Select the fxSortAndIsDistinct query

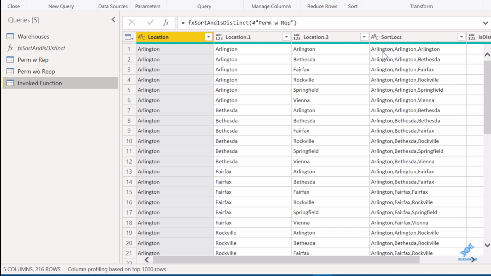(60, 48)
